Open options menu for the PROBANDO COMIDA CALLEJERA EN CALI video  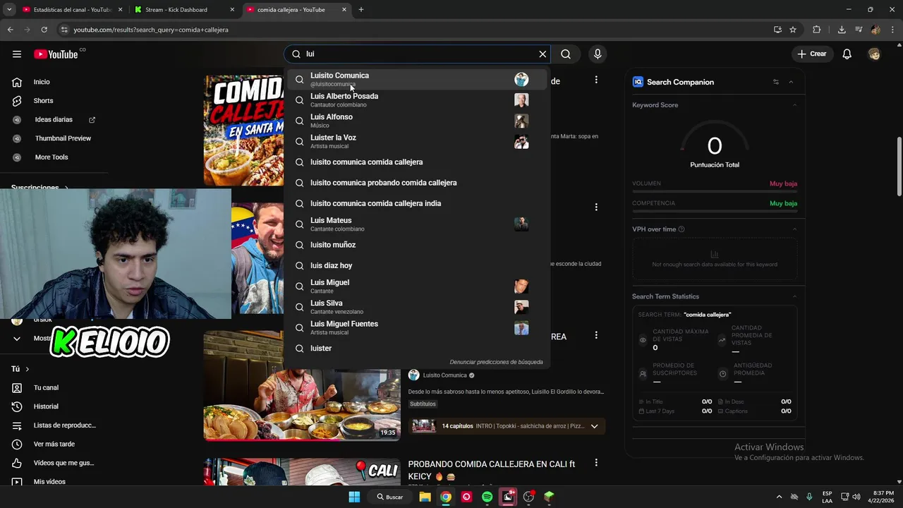[596, 463]
